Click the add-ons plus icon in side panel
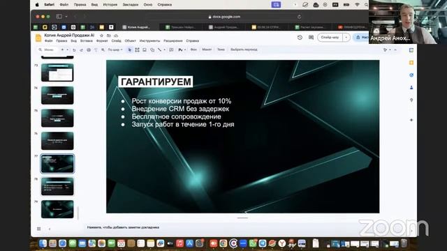This screenshot has width=447, height=251. pyautogui.click(x=411, y=120)
